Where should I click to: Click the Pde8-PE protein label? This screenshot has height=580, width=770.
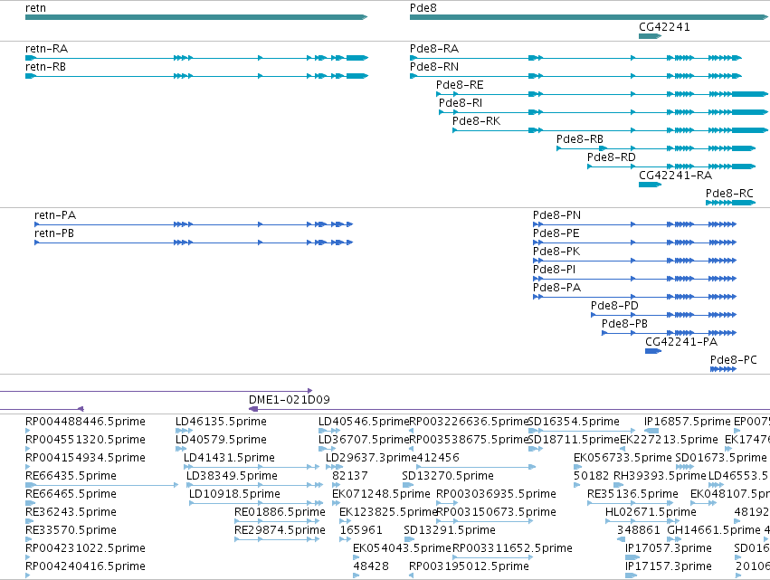(x=556, y=233)
